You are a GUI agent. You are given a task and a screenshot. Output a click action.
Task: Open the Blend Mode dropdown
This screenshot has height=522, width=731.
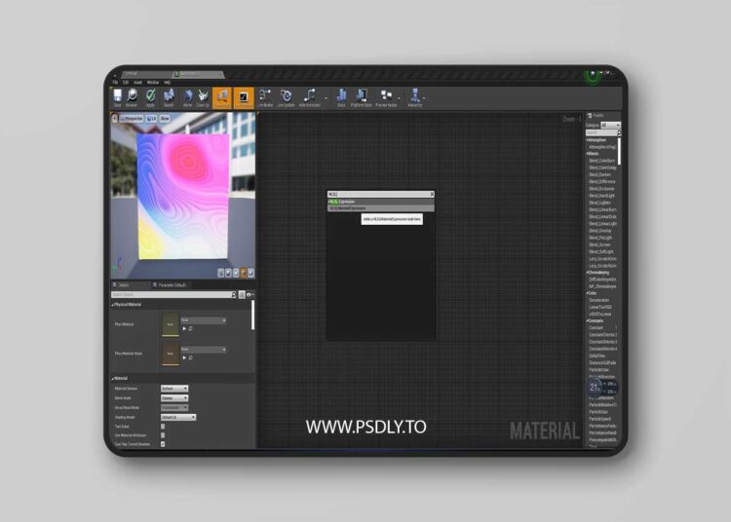174,397
